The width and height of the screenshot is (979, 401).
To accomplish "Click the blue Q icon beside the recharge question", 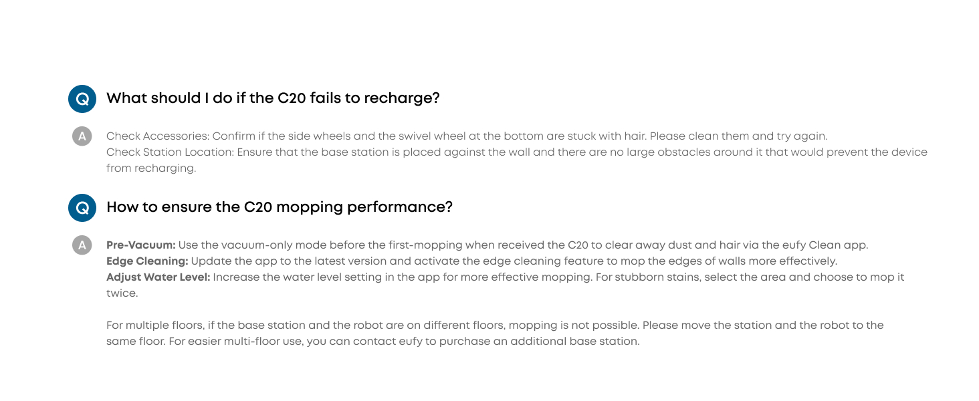I will click(x=82, y=99).
